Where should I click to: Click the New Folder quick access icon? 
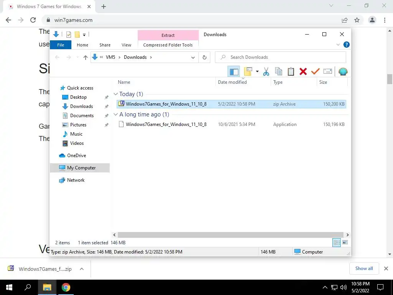click(x=78, y=35)
